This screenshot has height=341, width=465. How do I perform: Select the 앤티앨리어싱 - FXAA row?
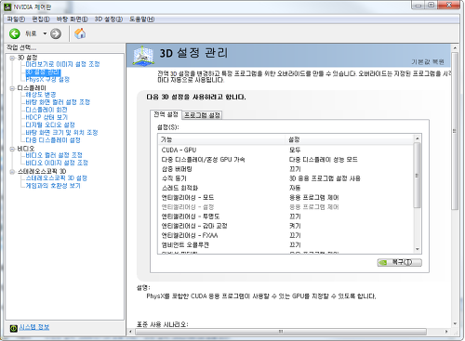point(286,235)
